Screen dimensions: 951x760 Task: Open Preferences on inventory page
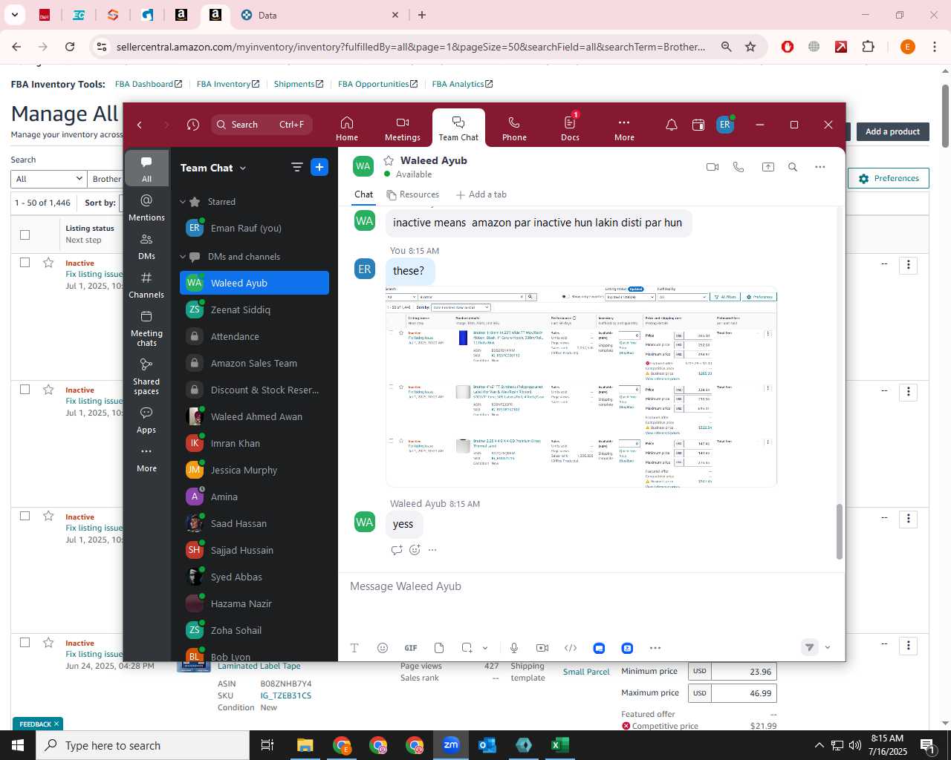(x=889, y=178)
